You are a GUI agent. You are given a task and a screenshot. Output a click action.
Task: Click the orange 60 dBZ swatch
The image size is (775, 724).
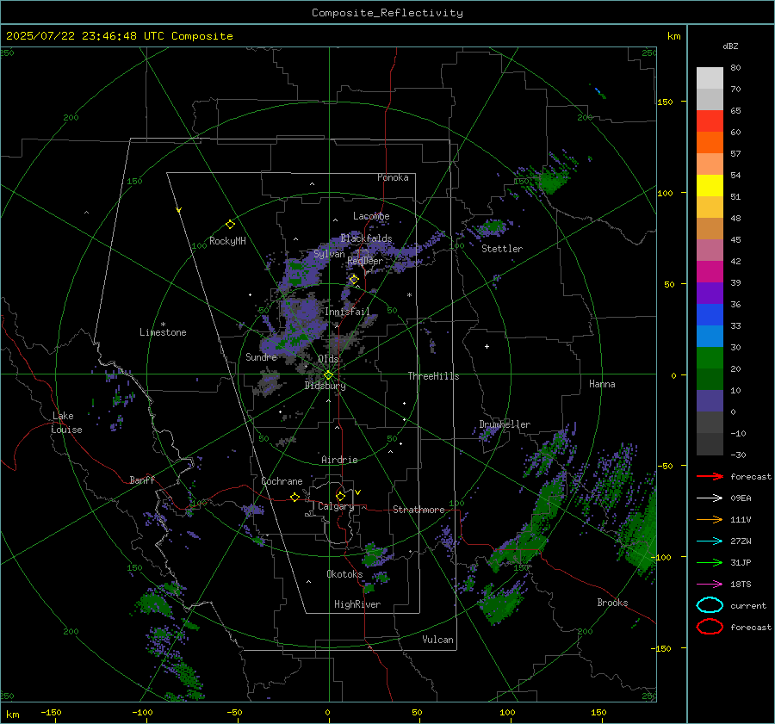click(x=710, y=142)
